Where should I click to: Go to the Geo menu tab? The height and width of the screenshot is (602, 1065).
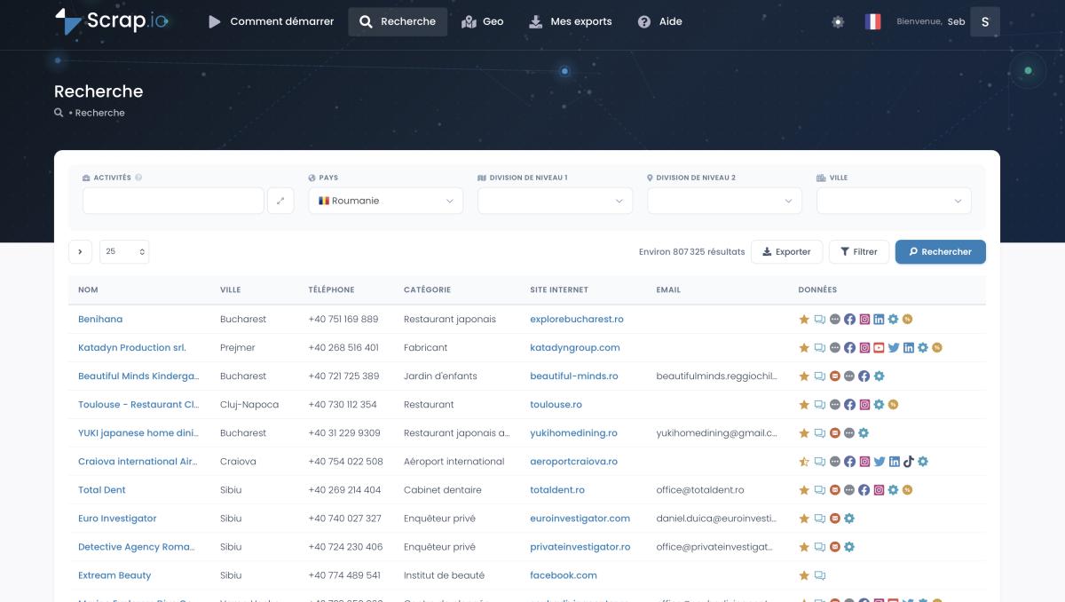(483, 21)
